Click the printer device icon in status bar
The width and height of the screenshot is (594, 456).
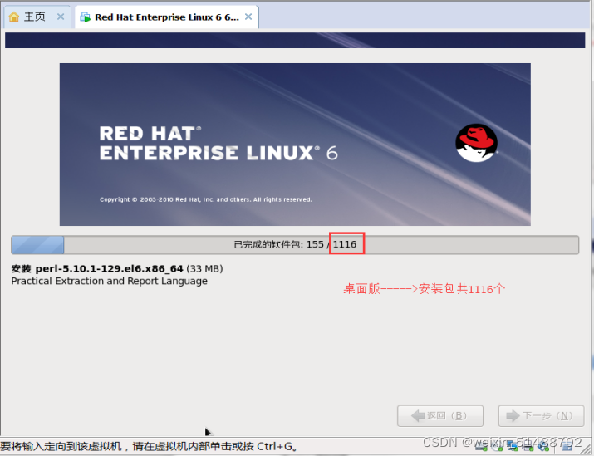click(x=528, y=447)
